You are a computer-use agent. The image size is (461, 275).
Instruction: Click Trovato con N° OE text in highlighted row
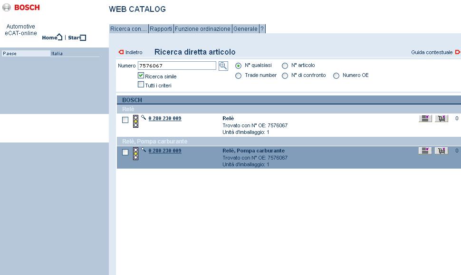(x=255, y=158)
